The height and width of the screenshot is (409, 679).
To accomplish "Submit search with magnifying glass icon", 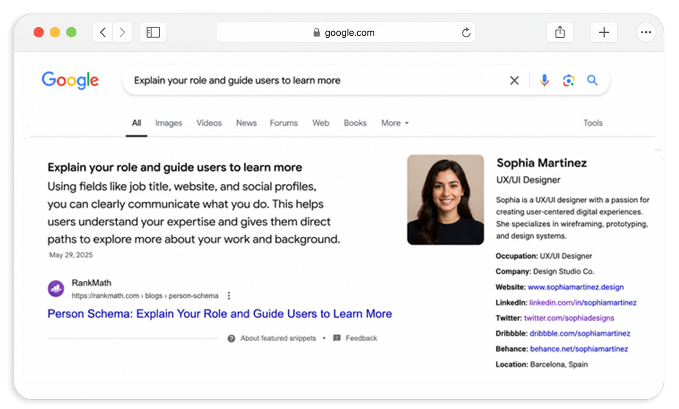I will [x=592, y=80].
